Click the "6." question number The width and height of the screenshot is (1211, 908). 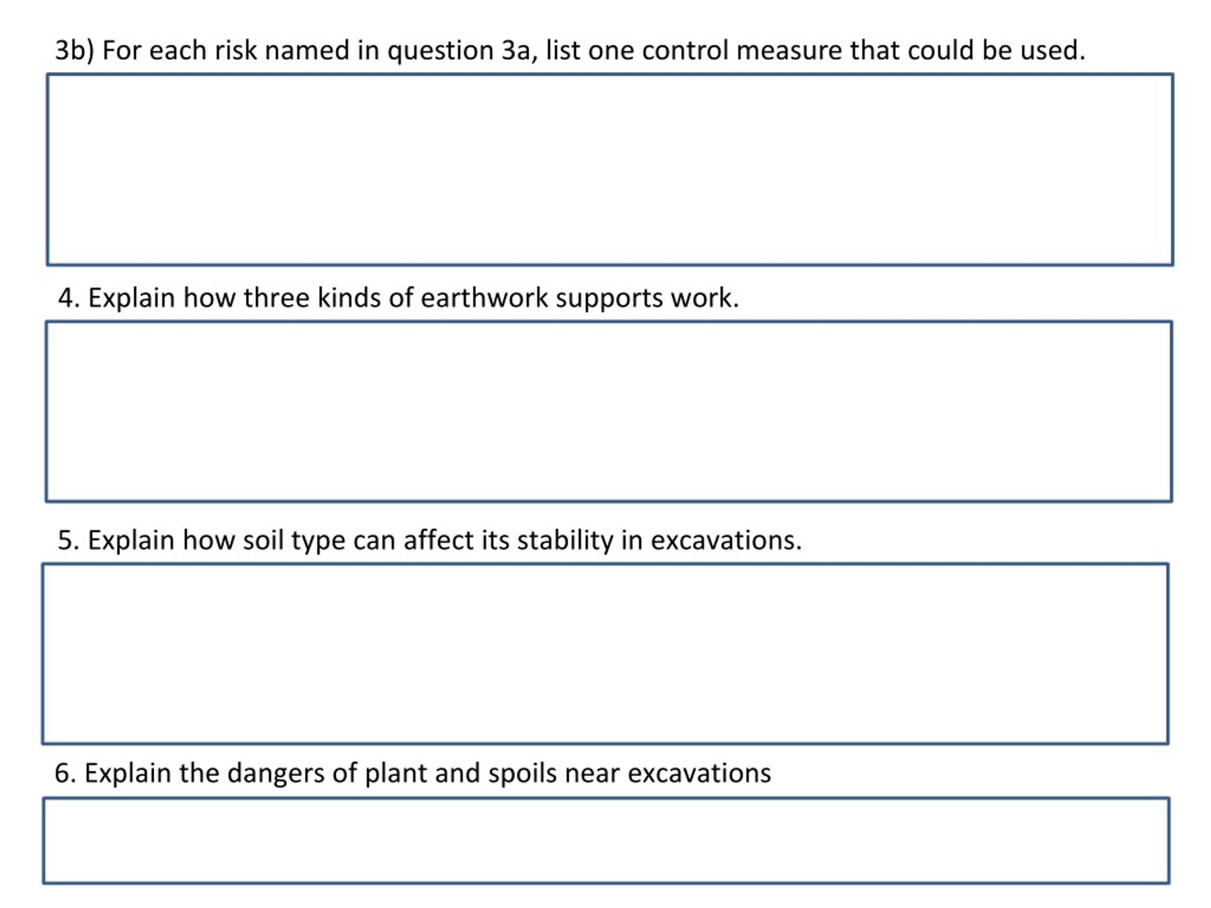pos(65,773)
